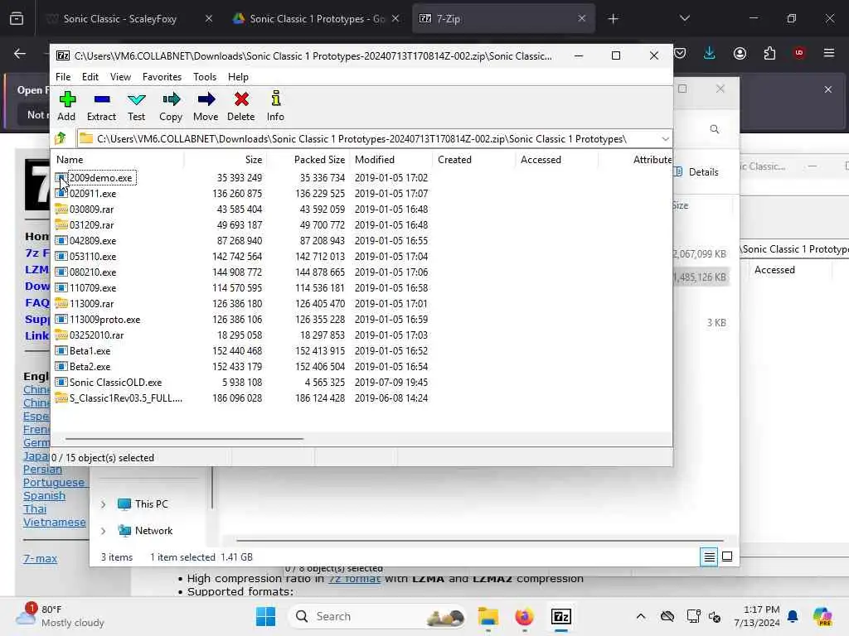Viewport: 849px width, 636px height.
Task: Click the Windows Start button
Action: coord(265,616)
